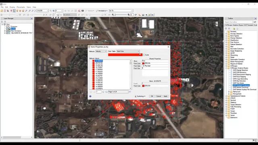Viewport: 258px width, 145px height.
Task: Click Cancel in Vector Properties
Action: (158, 96)
